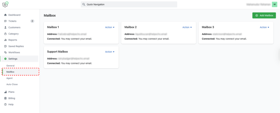The height and width of the screenshot is (113, 280).
Task: Click the Category icon in sidebar
Action: pyautogui.click(x=5, y=34)
